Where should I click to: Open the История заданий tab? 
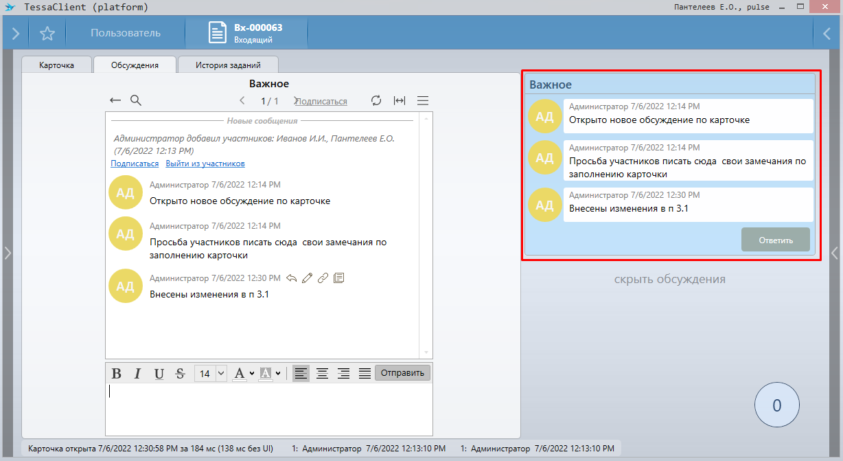228,65
